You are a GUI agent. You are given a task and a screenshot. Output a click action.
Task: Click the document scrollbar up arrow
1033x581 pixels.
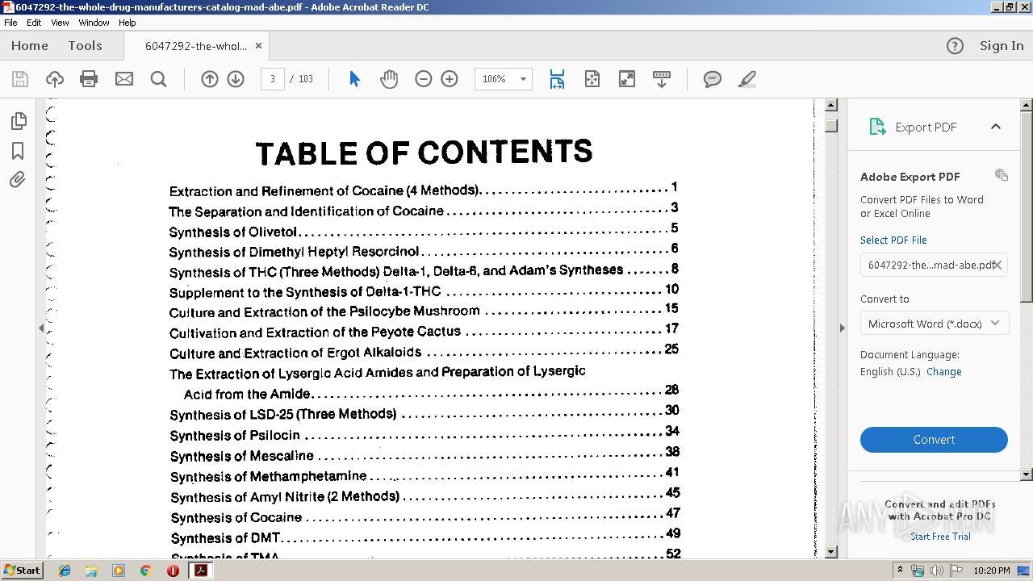831,106
